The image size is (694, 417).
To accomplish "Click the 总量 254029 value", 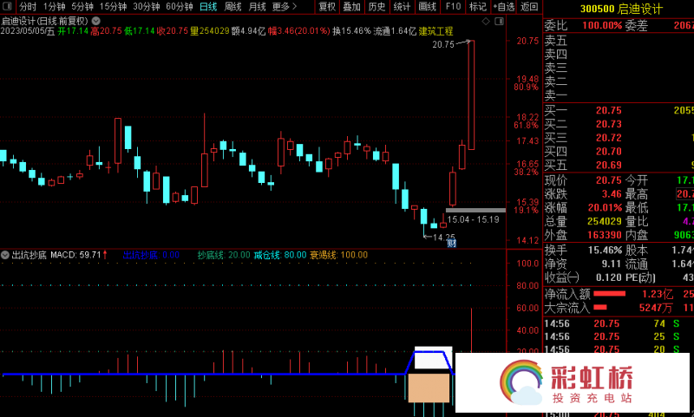I will click(x=605, y=221).
